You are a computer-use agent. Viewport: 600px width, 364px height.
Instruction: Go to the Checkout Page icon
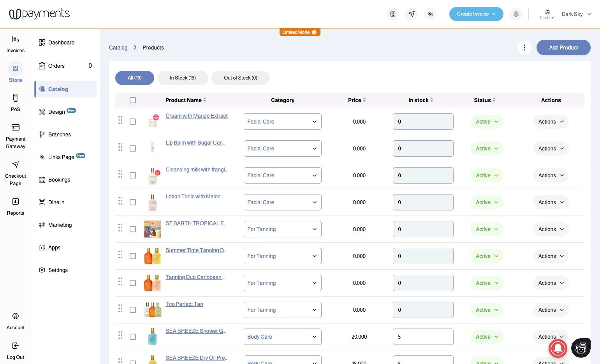pyautogui.click(x=16, y=164)
